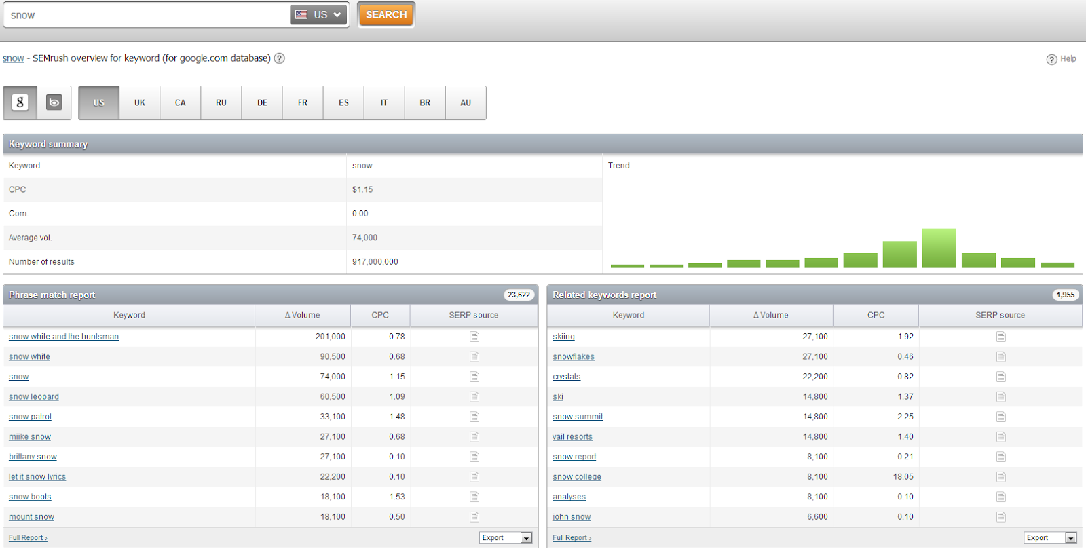Select the Google search engine icon
Viewport: 1086px width, 549px height.
[x=20, y=102]
